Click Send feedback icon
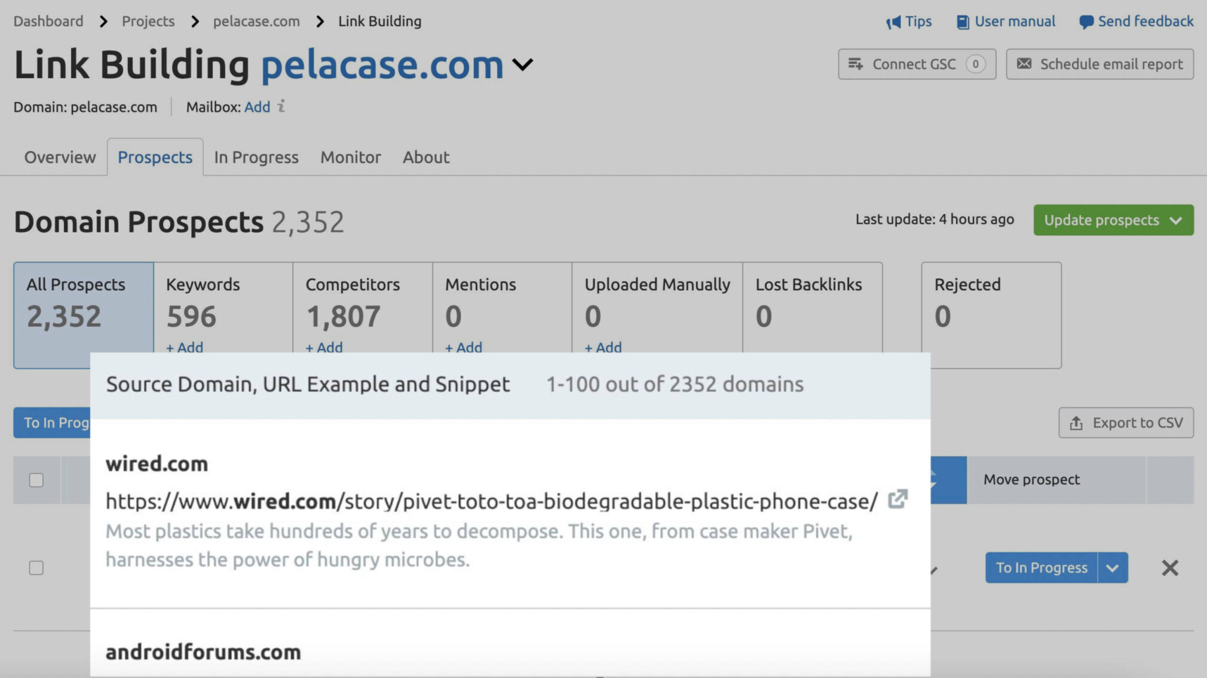Screen dimensions: 1207x678 pos(1086,21)
